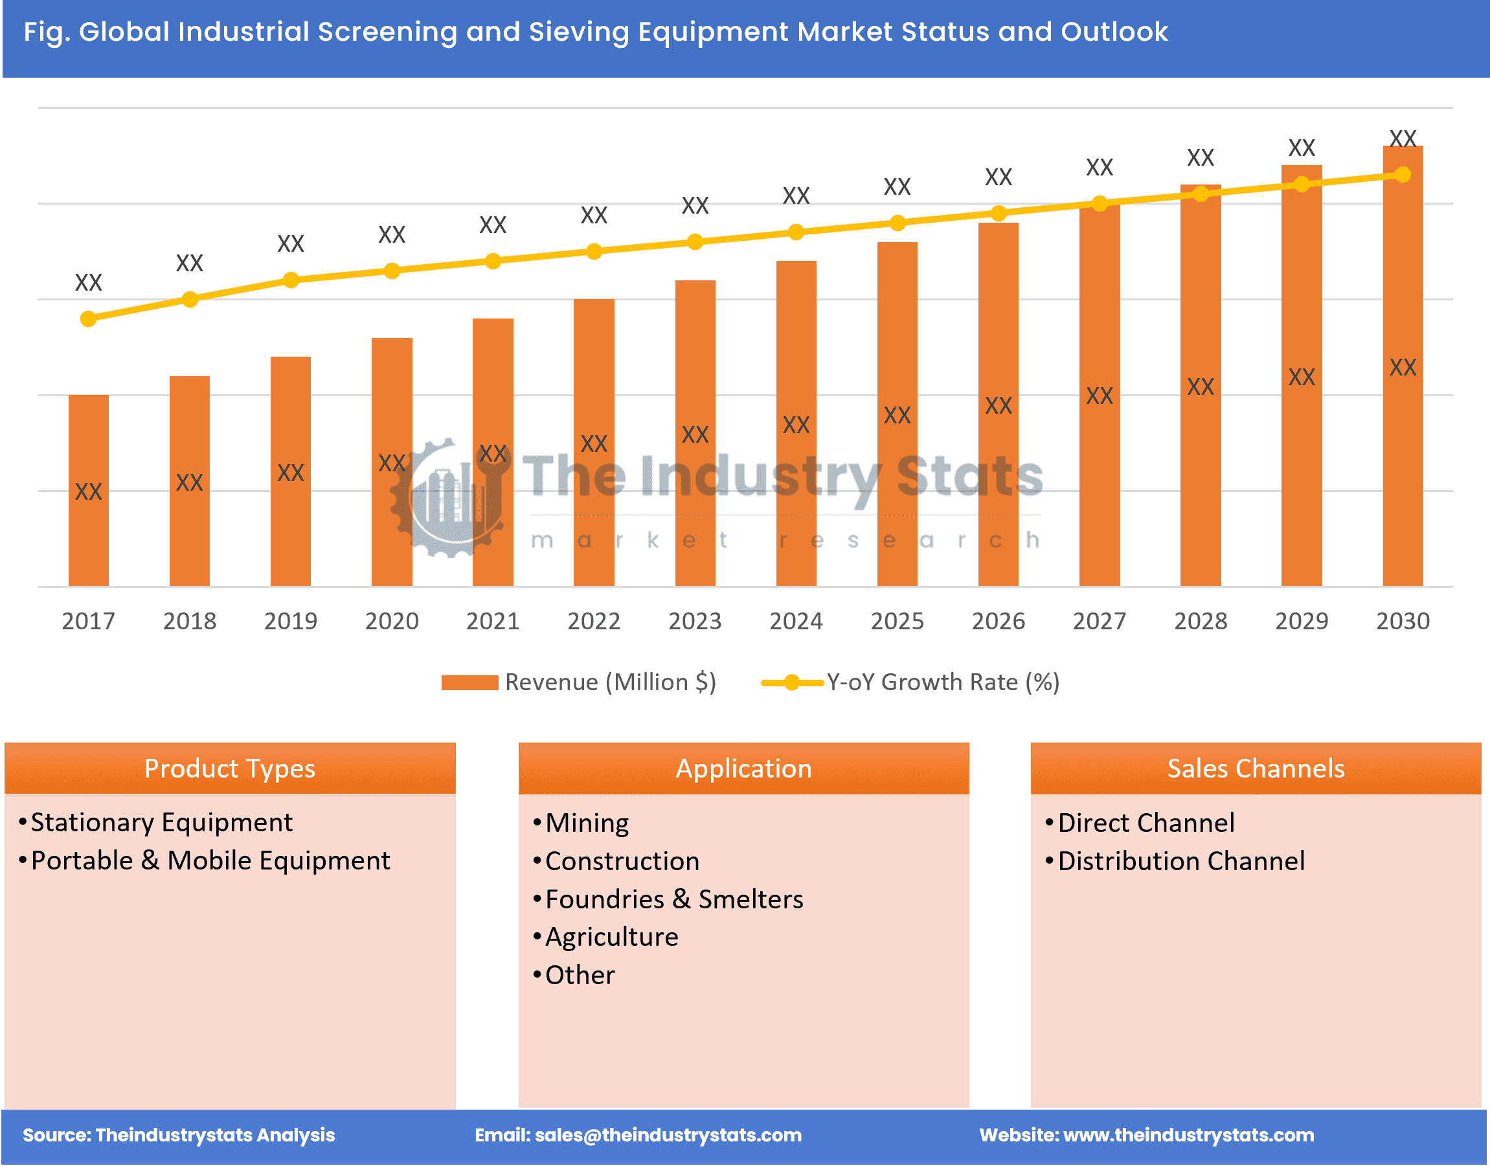Screen dimensions: 1490x1166
Task: Click the 2019 year label on axis
Action: pyautogui.click(x=291, y=622)
